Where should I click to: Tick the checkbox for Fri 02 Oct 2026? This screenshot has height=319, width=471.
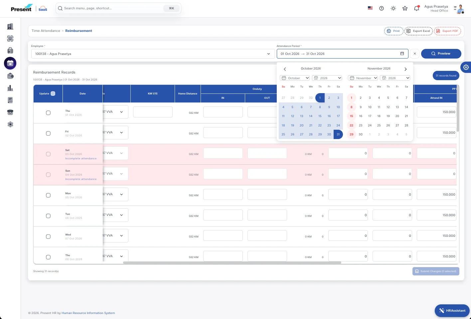coord(48,133)
